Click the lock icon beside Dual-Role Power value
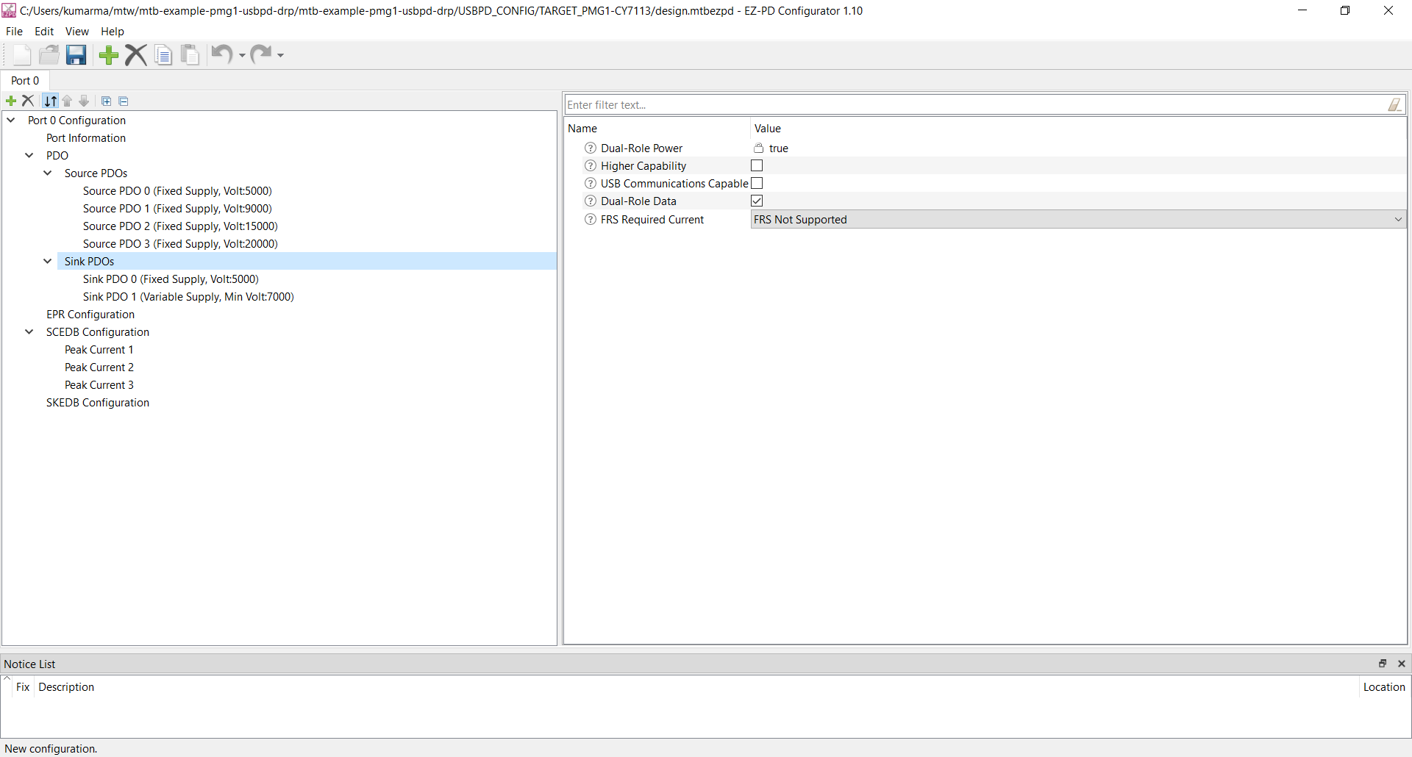The image size is (1412, 757). (758, 148)
